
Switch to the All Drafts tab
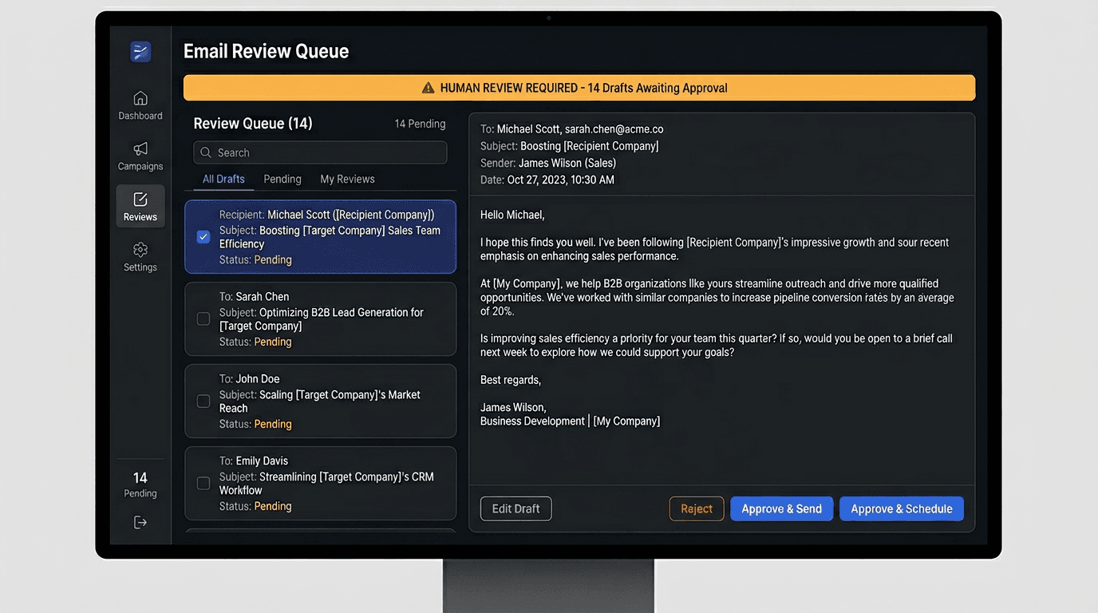pos(223,179)
